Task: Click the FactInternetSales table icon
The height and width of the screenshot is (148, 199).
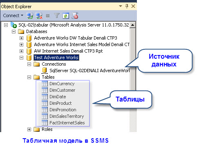Action: (45, 123)
